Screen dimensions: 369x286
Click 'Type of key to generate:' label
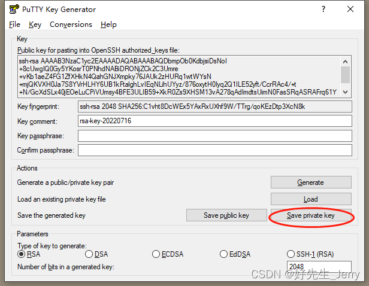pyautogui.click(x=52, y=246)
